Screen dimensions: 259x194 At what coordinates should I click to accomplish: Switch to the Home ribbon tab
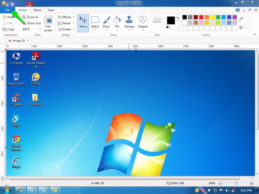click(23, 10)
